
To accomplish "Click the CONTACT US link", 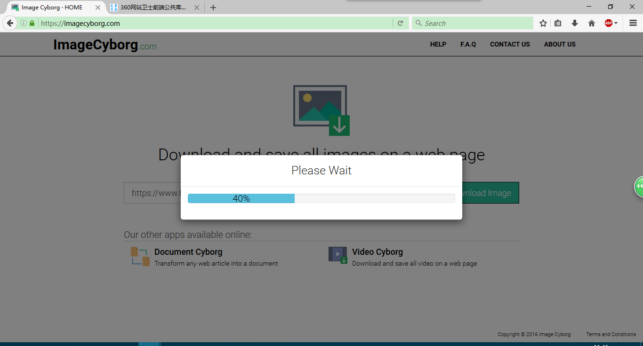I will pos(510,44).
